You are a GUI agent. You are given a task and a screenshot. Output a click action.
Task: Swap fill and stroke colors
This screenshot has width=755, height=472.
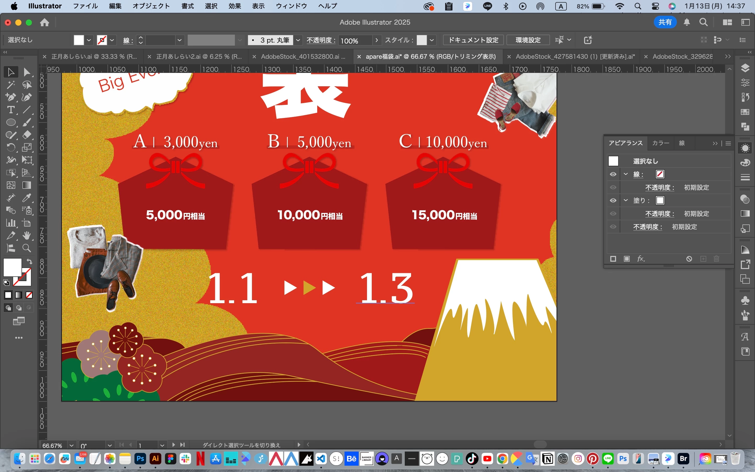(x=29, y=262)
